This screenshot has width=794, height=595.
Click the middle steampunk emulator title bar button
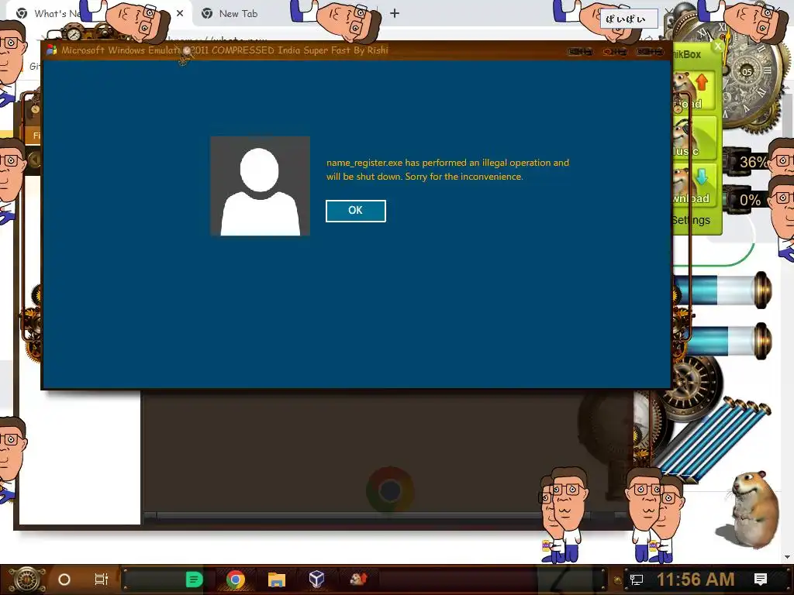(615, 52)
